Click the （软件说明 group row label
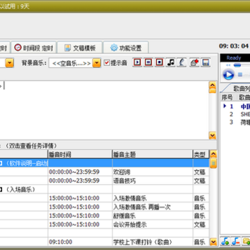250x250 pixels. point(26,163)
